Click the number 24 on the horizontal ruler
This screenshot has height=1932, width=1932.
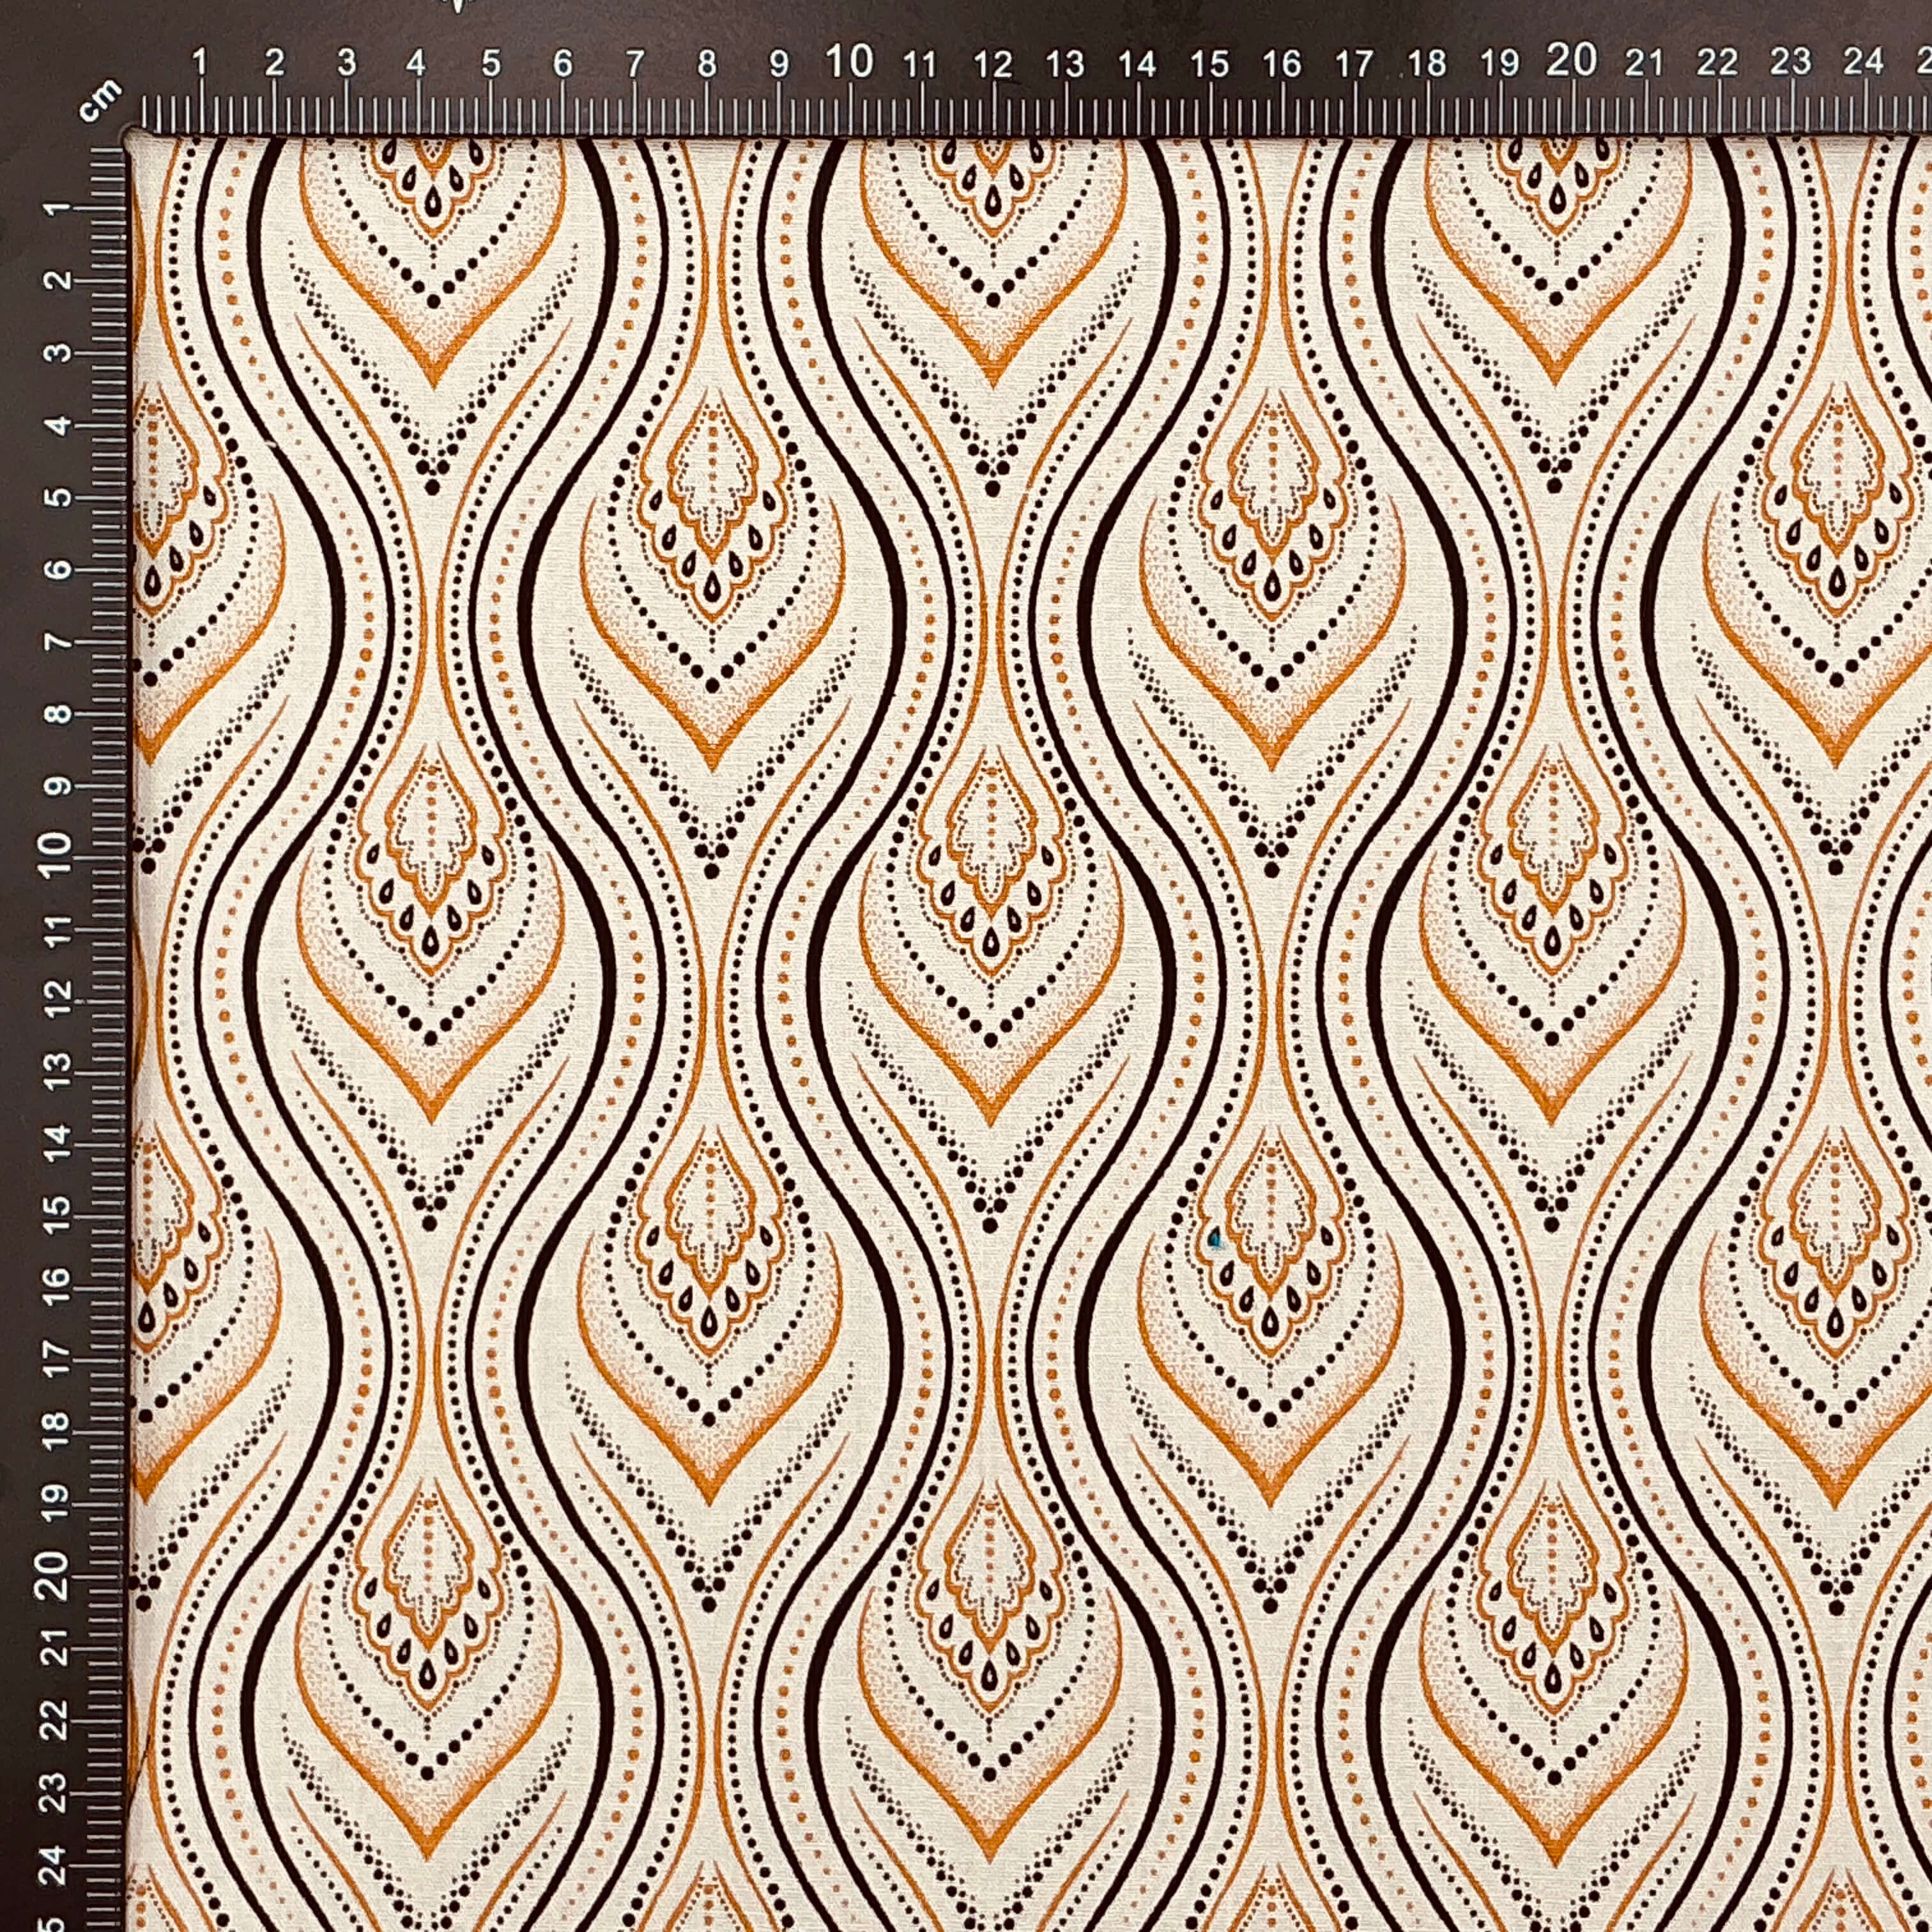(1863, 61)
